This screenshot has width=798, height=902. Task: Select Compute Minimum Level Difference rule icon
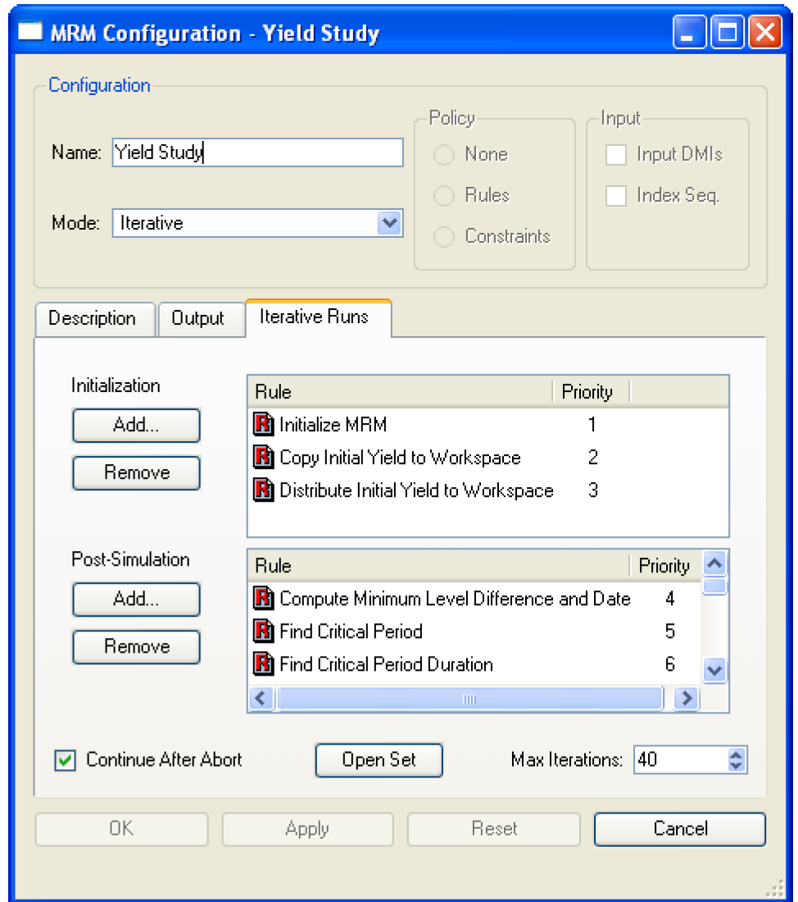point(263,599)
